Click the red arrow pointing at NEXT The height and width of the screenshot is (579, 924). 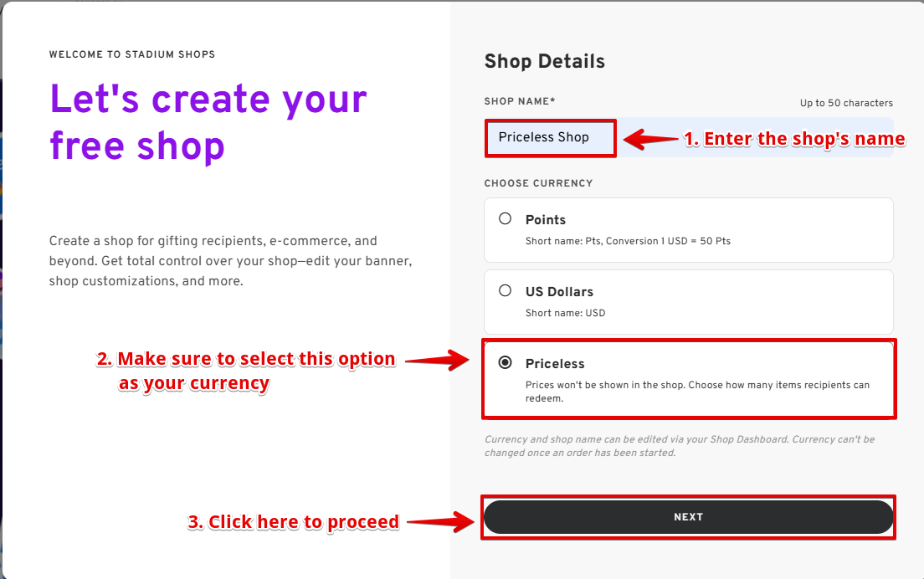pyautogui.click(x=439, y=522)
